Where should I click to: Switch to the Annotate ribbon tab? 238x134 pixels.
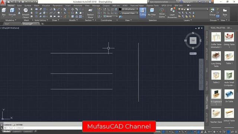[78, 6]
